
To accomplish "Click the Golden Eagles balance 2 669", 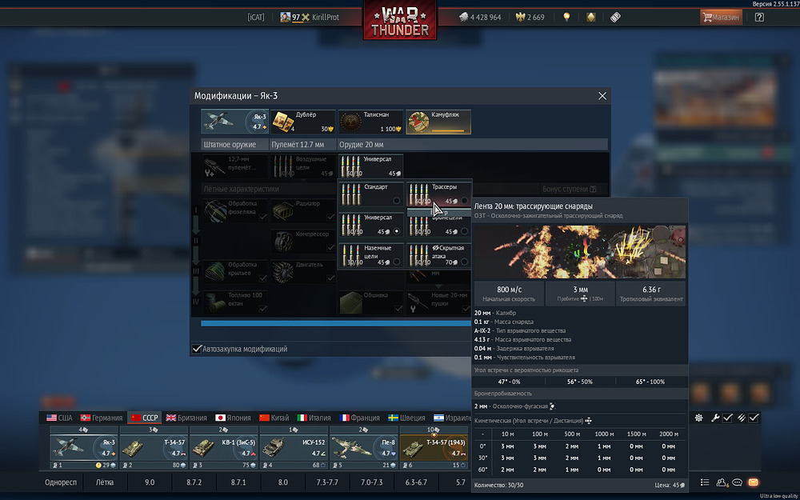I will tap(530, 17).
